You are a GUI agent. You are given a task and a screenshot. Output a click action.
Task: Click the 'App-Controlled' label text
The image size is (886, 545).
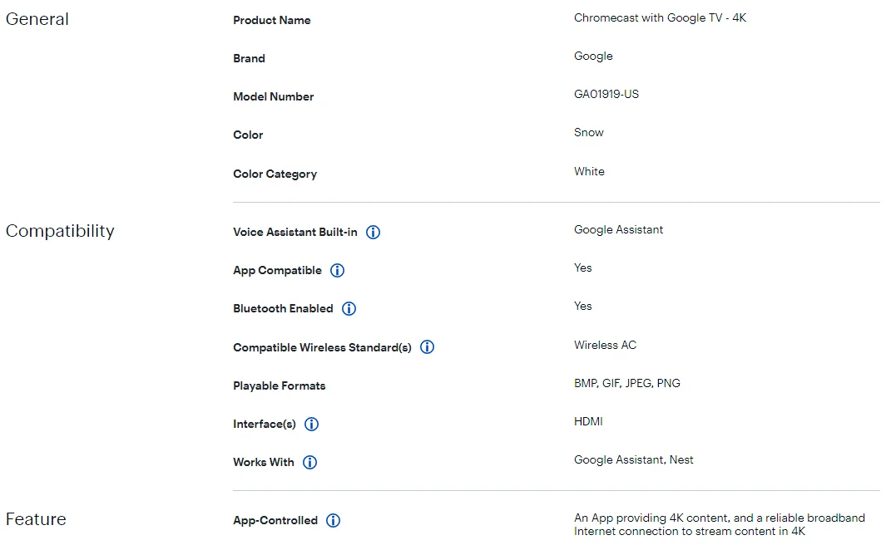pos(275,520)
